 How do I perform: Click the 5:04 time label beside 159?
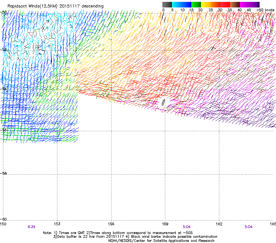click(186, 227)
